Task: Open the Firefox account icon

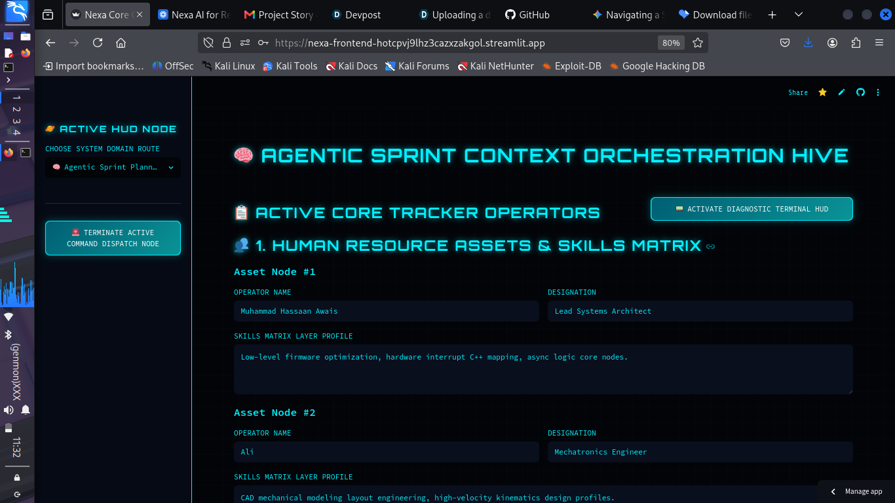Action: [x=832, y=43]
